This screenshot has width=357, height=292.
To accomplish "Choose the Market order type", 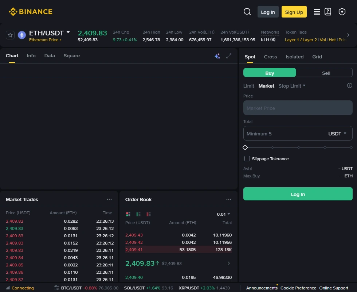I will (266, 86).
